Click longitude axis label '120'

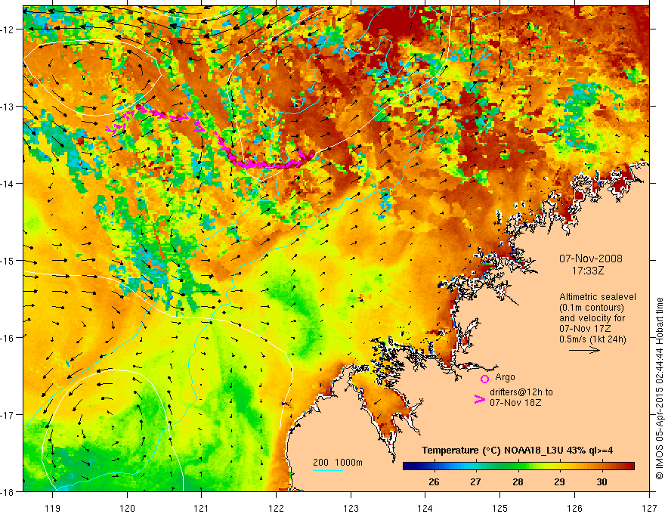(127, 508)
